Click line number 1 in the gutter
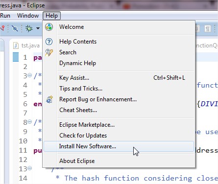The width and height of the screenshot is (218, 184). 25,57
